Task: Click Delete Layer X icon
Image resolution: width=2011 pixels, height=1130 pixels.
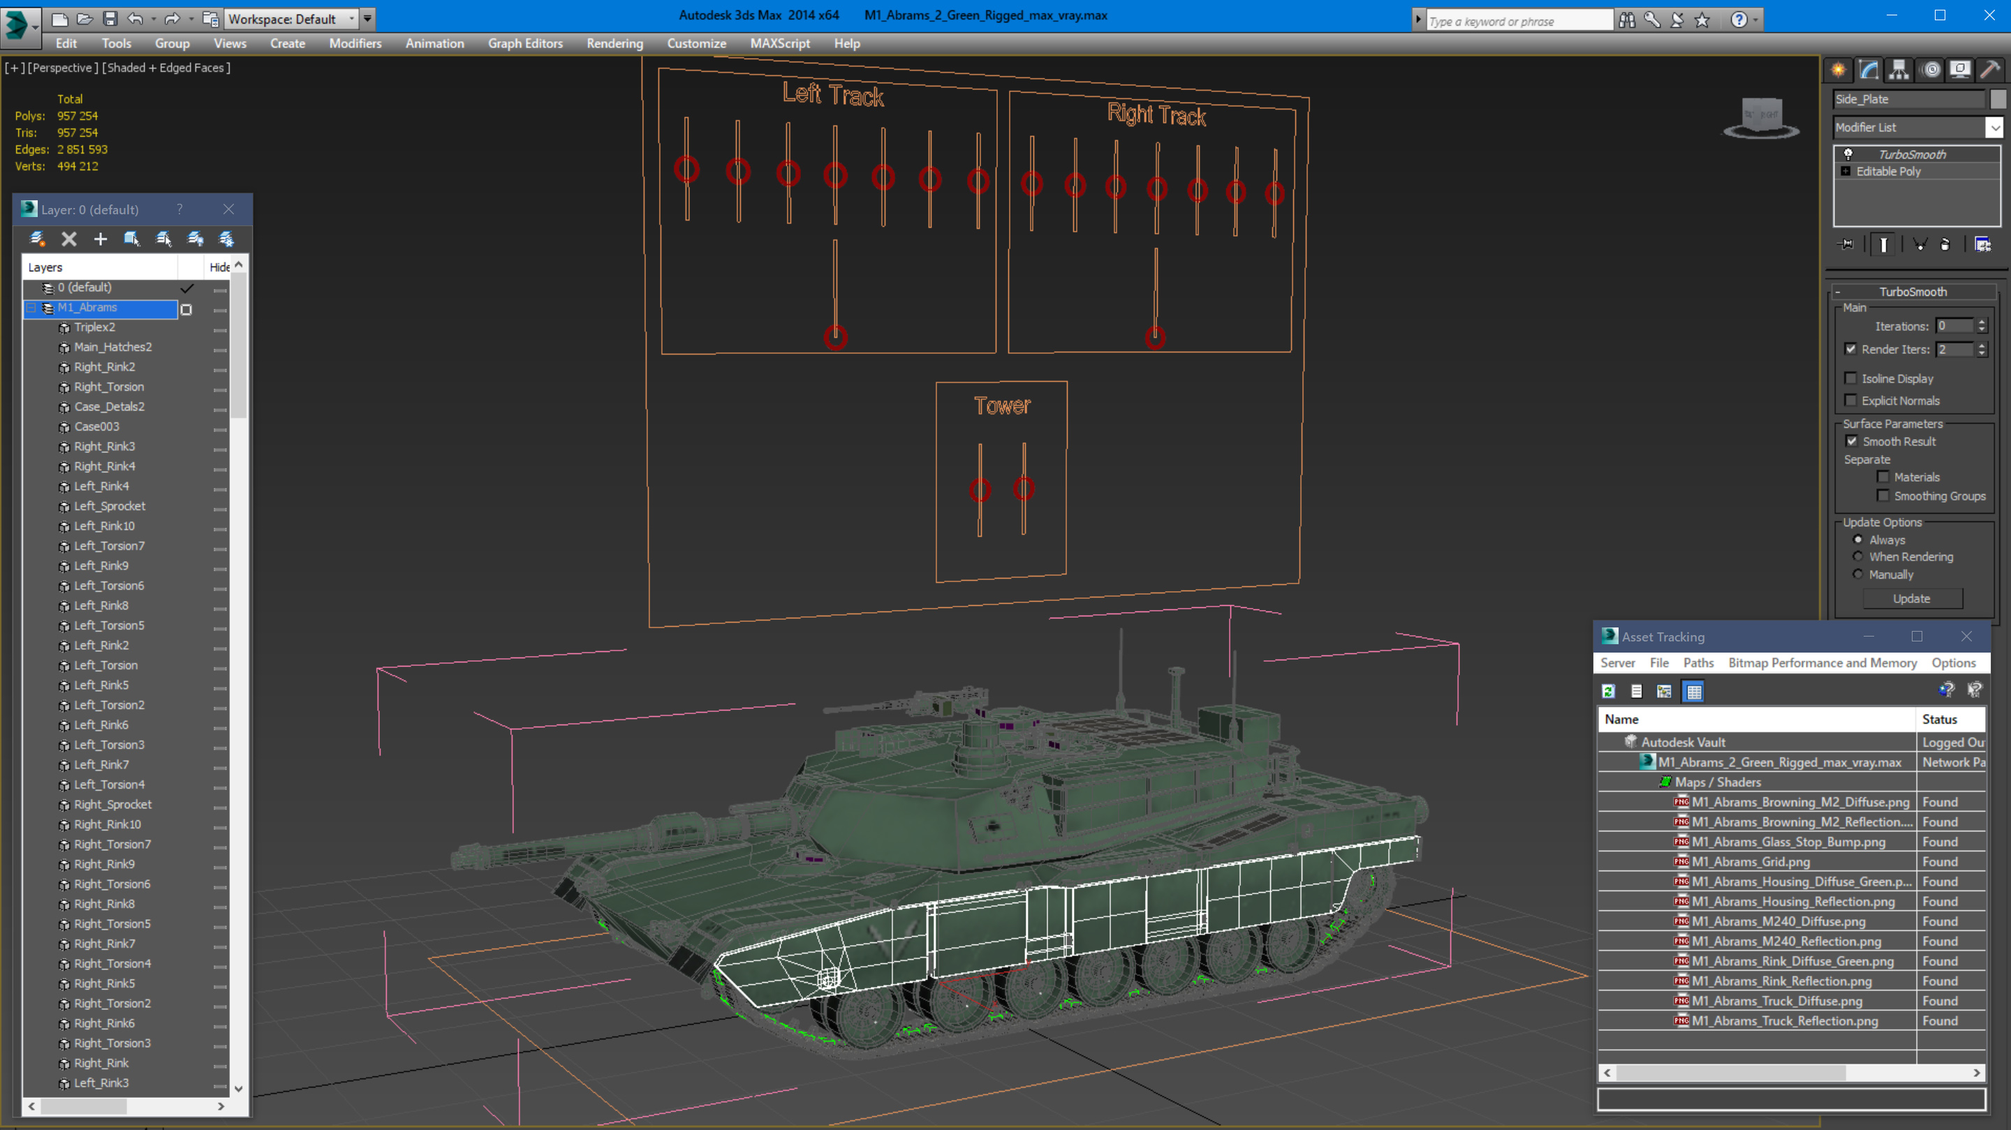Action: [68, 239]
